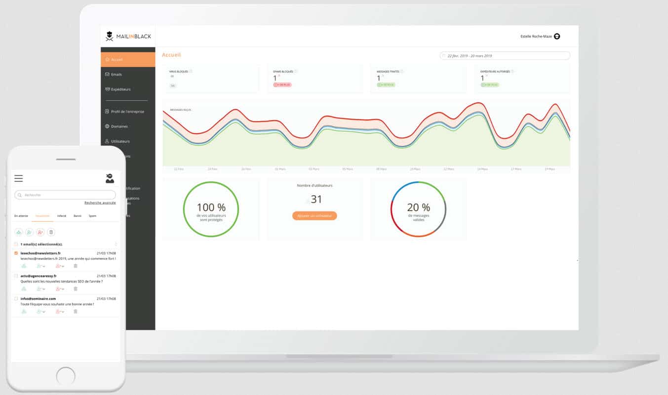668x395 pixels.
Task: Click the green release icon in the phone toolbar
Action: pos(19,232)
